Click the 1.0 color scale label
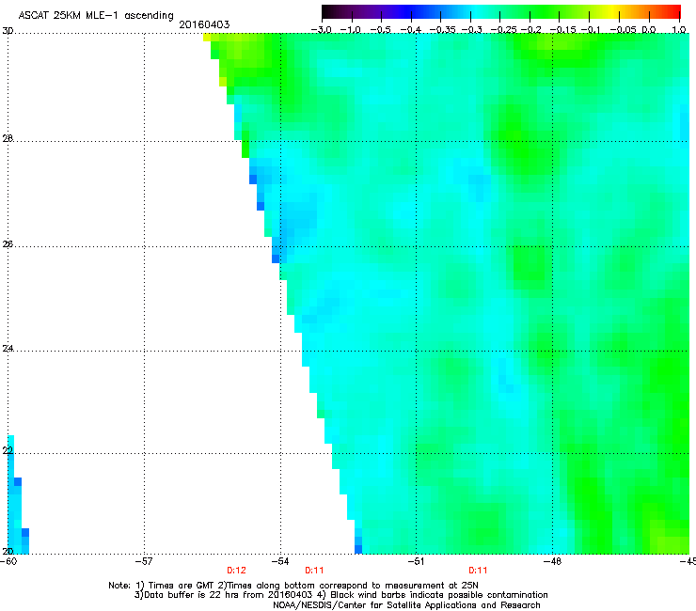Image resolution: width=696 pixels, height=611 pixels. click(679, 30)
